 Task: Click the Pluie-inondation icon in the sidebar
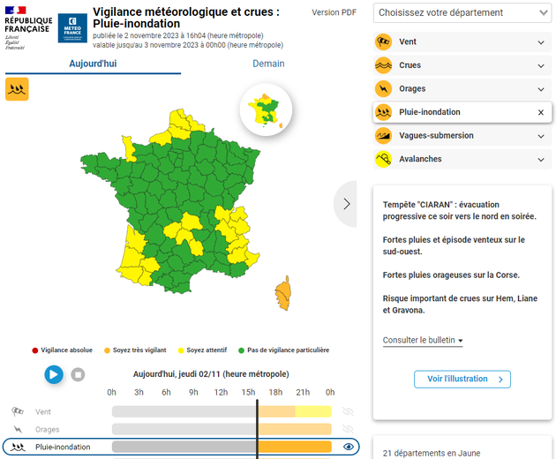click(x=383, y=112)
